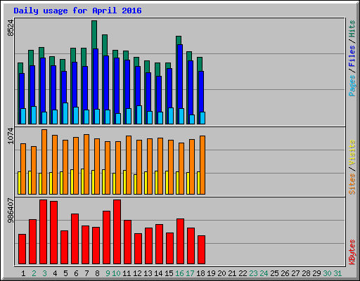This screenshot has height=281, width=360.
Task: Select the day 17 axis label
Action: pyautogui.click(x=190, y=273)
